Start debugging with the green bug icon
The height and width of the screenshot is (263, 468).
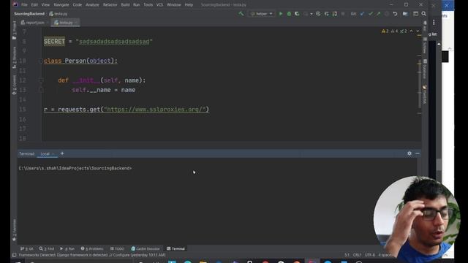pyautogui.click(x=289, y=14)
